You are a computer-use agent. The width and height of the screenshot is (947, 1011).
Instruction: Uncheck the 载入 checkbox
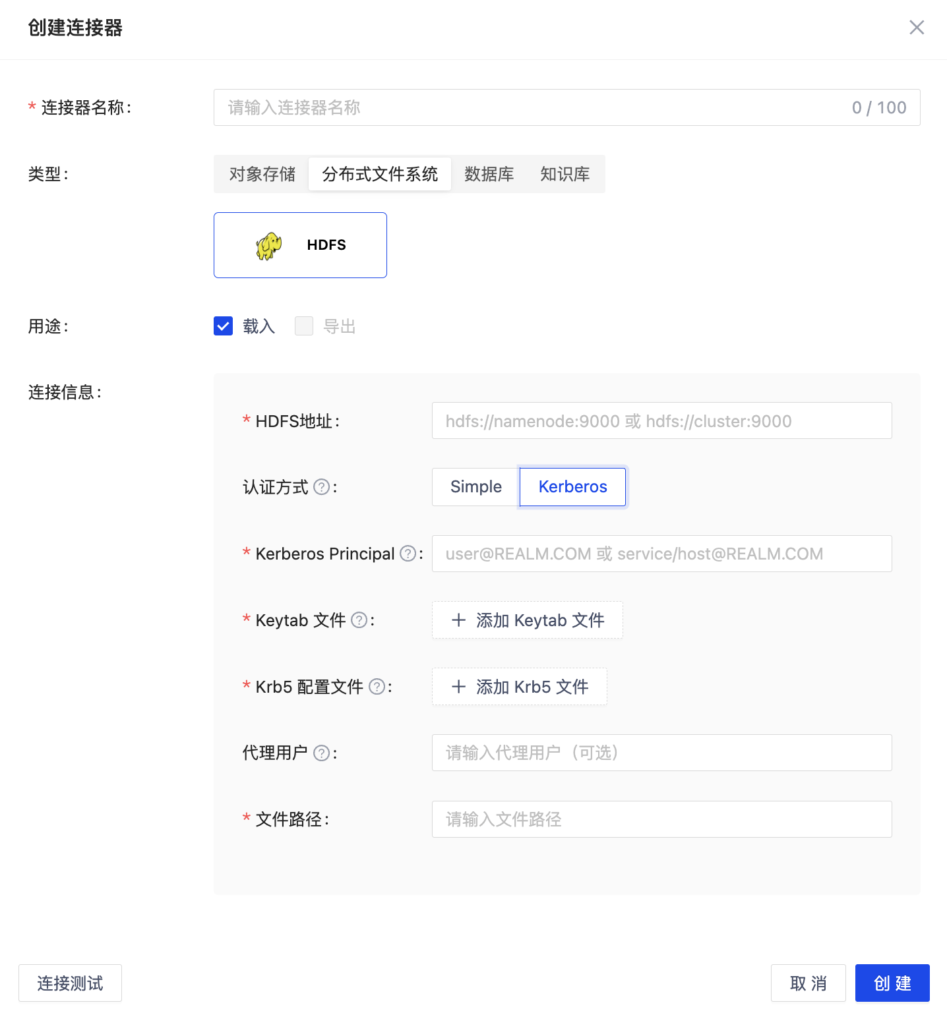click(x=223, y=326)
